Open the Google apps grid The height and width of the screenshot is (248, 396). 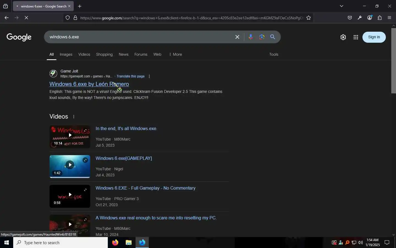coord(356,37)
